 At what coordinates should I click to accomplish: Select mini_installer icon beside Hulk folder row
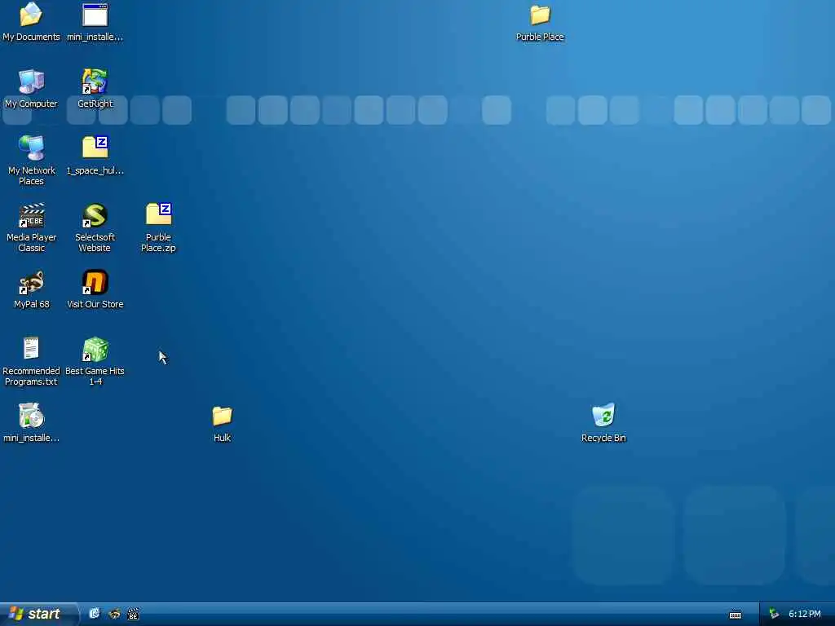31,416
